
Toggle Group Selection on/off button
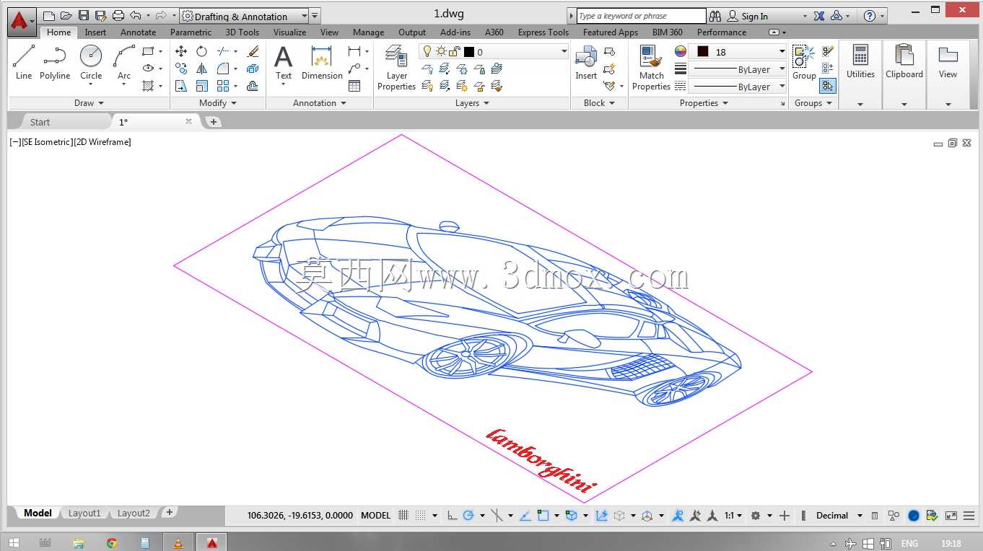pos(827,86)
